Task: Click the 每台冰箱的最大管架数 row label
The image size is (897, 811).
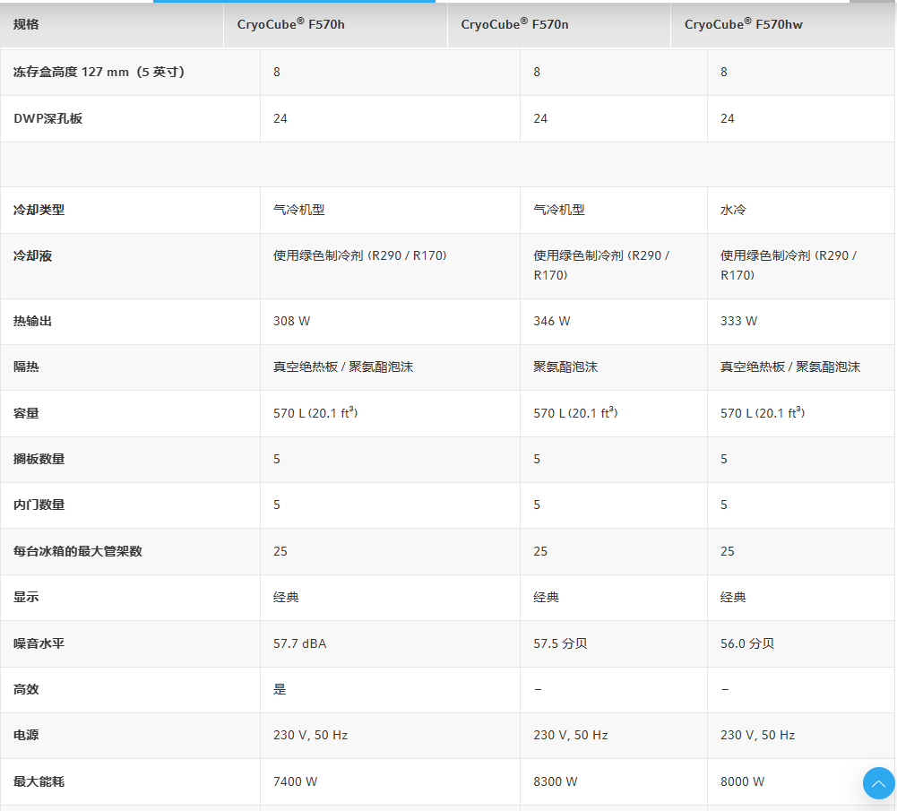Action: coord(78,551)
